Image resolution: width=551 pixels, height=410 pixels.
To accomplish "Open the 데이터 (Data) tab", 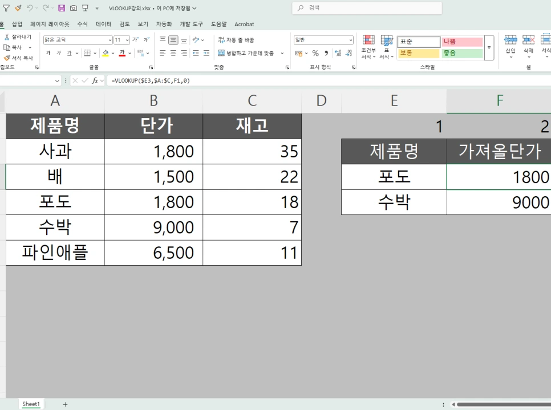I will pyautogui.click(x=103, y=24).
